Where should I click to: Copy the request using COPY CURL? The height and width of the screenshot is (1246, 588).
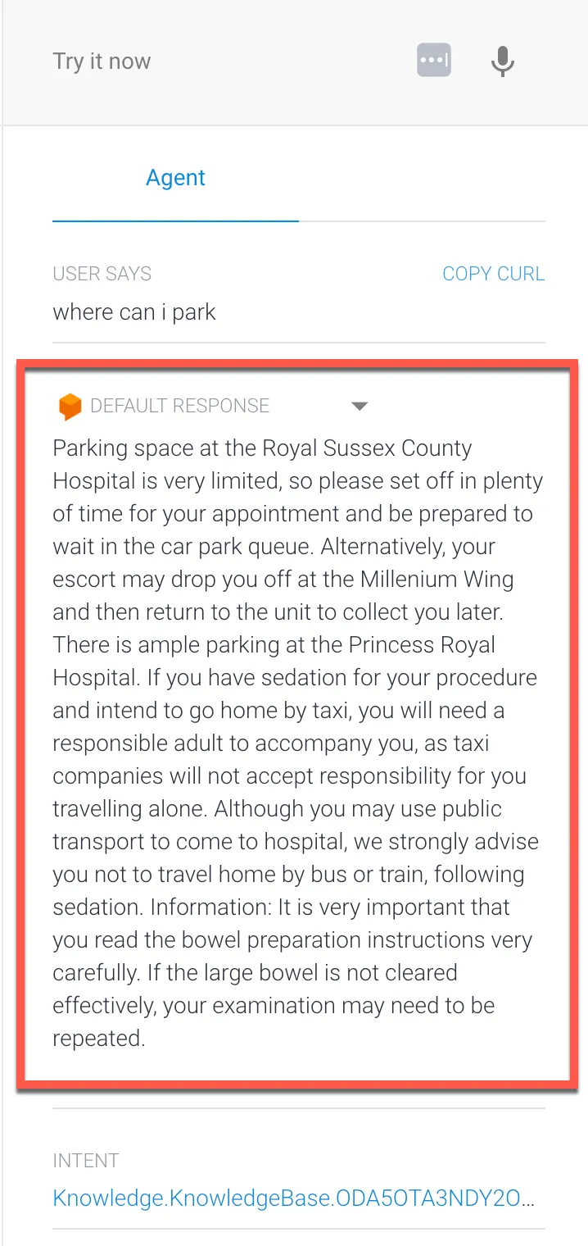click(x=493, y=274)
